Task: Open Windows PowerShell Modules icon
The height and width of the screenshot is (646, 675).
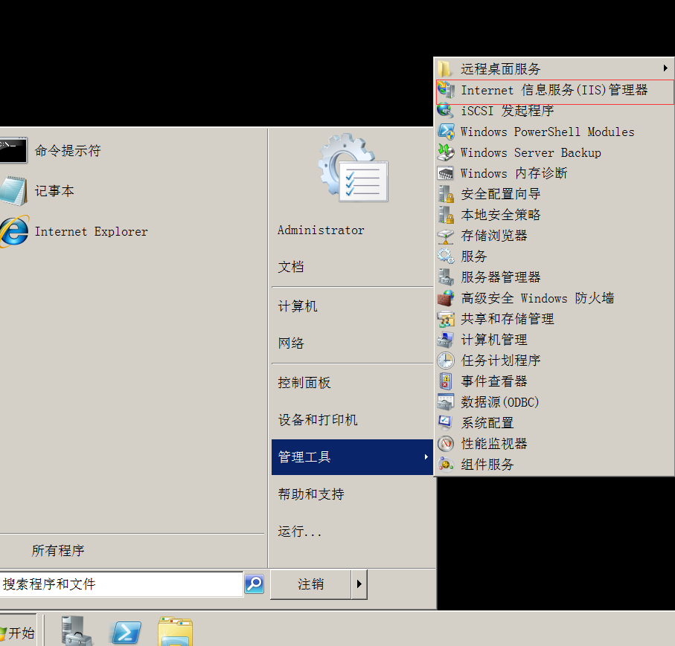Action: pos(446,132)
